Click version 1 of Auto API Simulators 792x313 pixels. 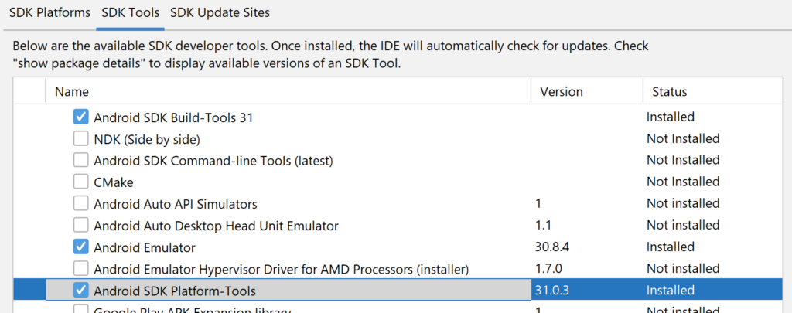tap(538, 203)
